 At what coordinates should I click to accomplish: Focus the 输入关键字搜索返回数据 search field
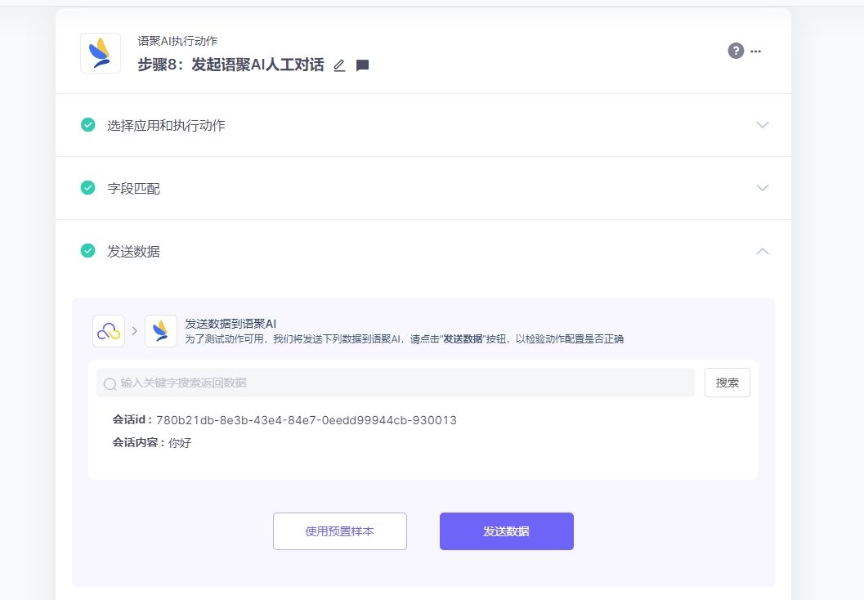point(396,383)
